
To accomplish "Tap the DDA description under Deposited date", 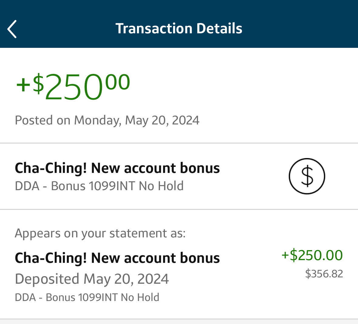I will [x=87, y=297].
